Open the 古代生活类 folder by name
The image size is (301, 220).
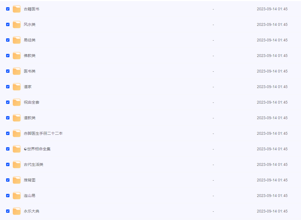[34, 164]
